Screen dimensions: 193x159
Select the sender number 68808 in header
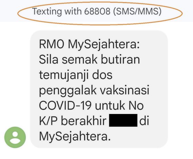97,11
